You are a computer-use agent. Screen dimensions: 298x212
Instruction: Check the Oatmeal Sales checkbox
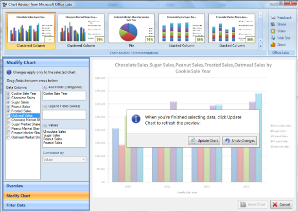[9, 116]
